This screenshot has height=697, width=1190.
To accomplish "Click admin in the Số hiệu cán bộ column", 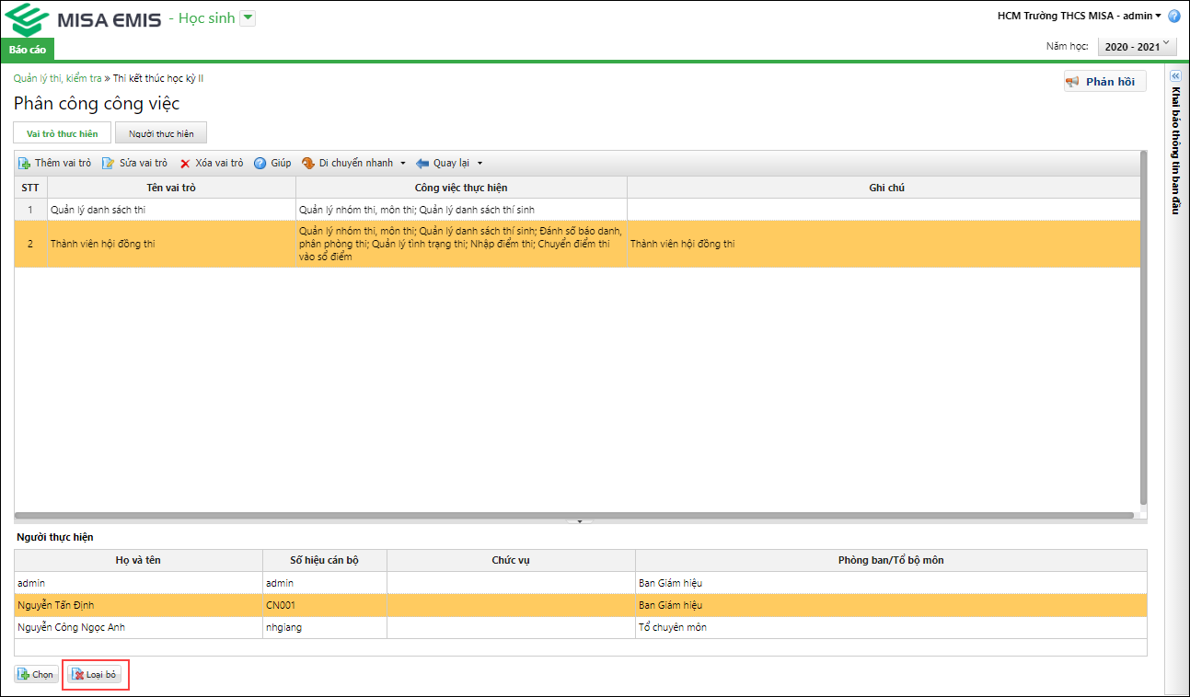I will coord(324,583).
